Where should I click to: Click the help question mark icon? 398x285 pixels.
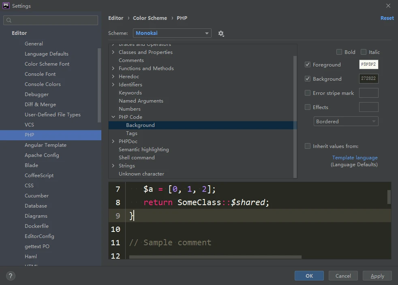11,276
